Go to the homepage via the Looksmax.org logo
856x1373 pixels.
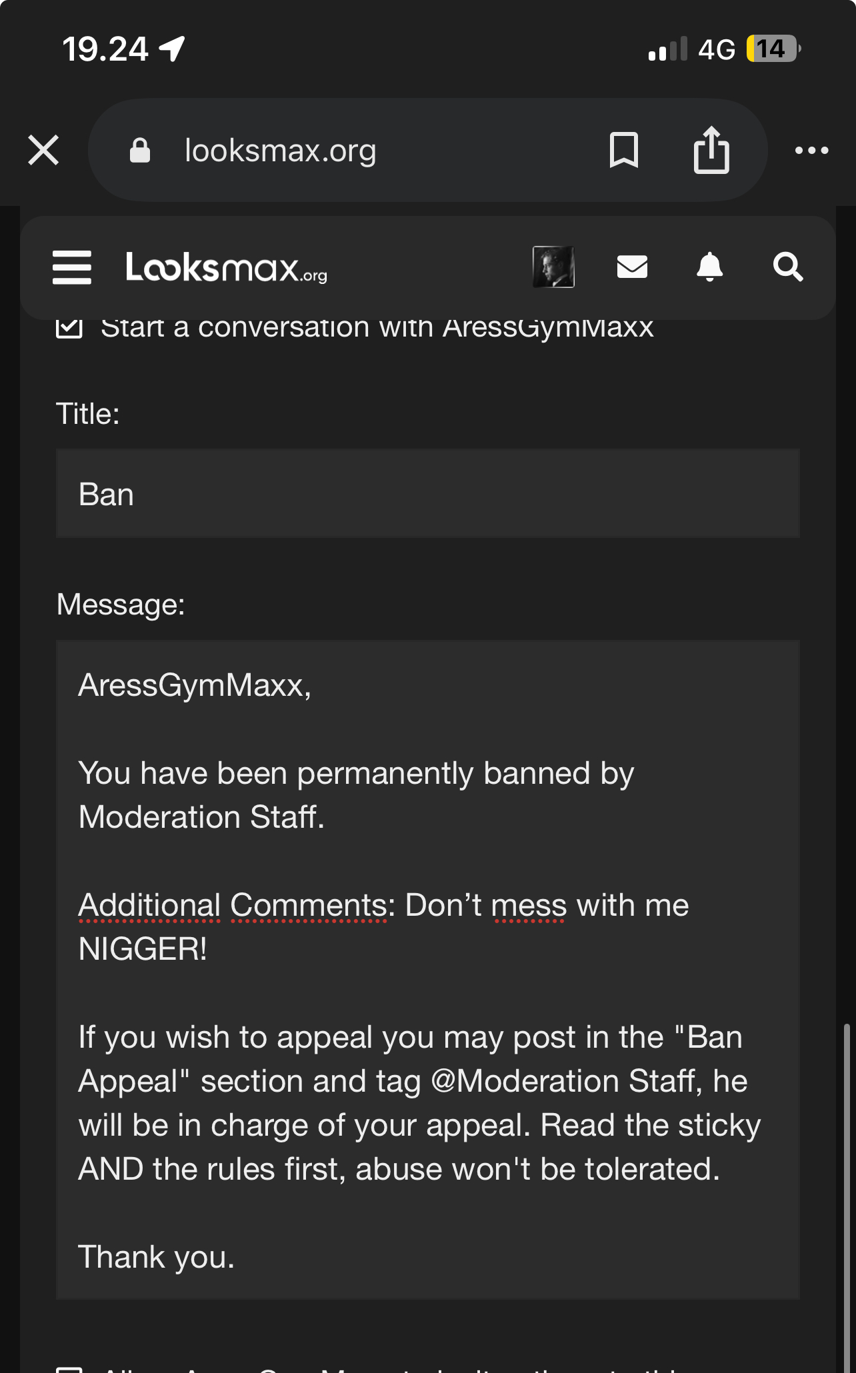coord(226,267)
